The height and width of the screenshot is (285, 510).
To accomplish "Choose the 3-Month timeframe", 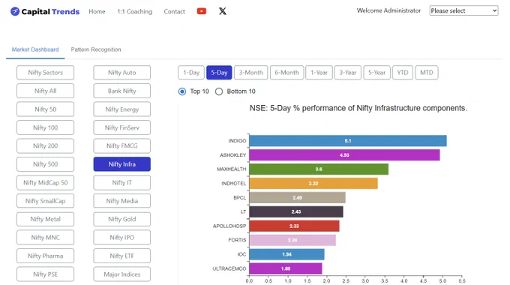I will (x=250, y=73).
